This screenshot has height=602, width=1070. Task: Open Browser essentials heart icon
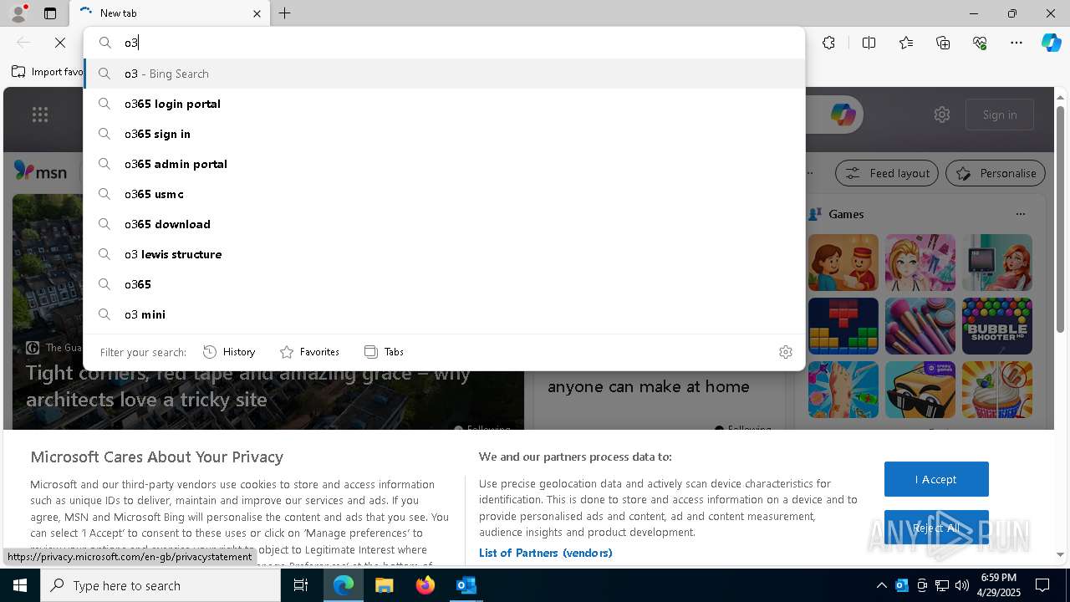[980, 43]
